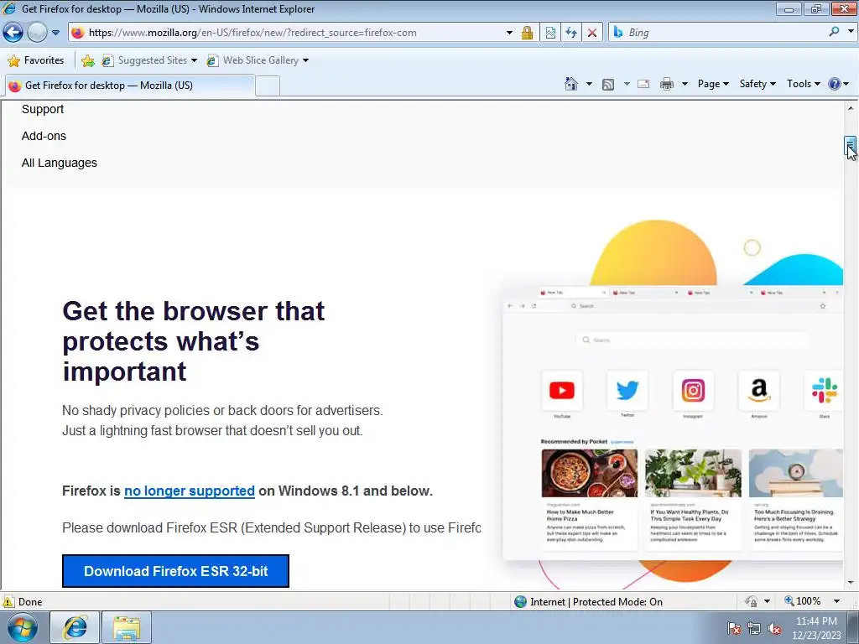Screen dimensions: 859x644
Task: Click the status bar privacy/popup icon
Action: (751, 601)
